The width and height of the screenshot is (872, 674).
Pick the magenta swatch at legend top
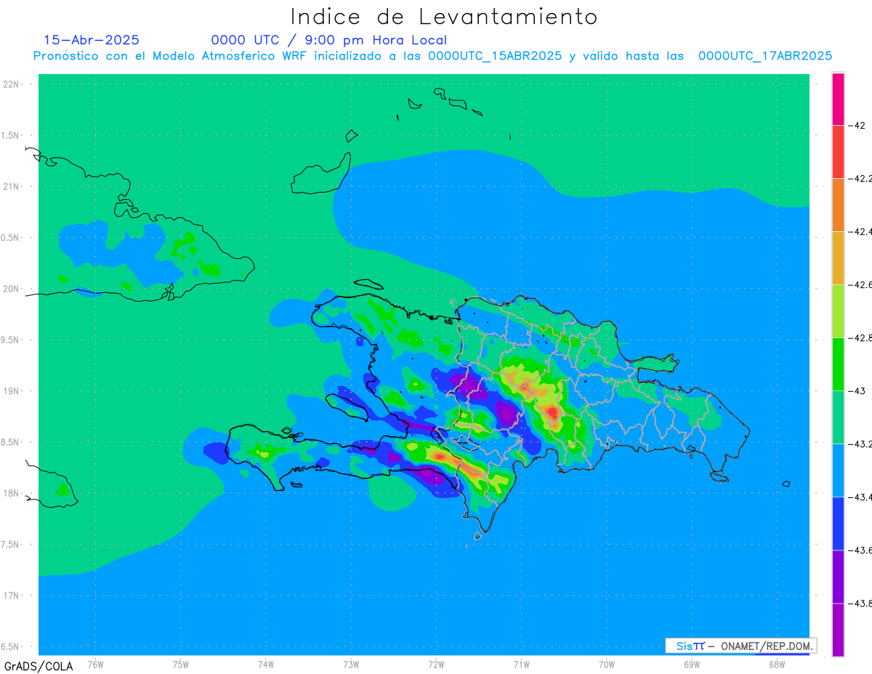838,99
